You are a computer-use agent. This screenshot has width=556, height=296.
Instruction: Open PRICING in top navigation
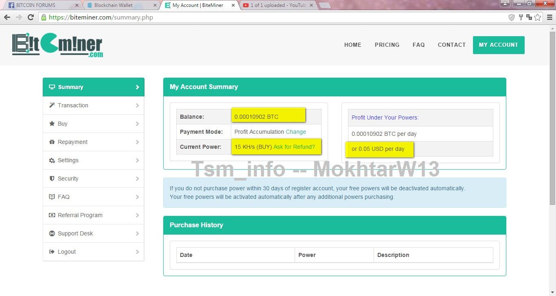tap(387, 45)
